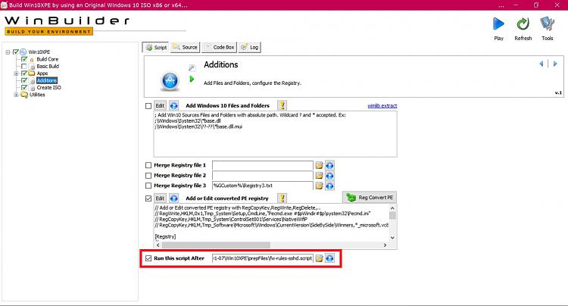Uncheck Run this script After
The height and width of the screenshot is (306, 568).
(x=148, y=258)
